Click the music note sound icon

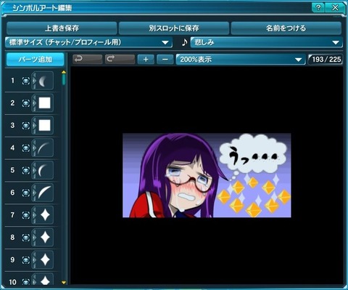tap(184, 42)
